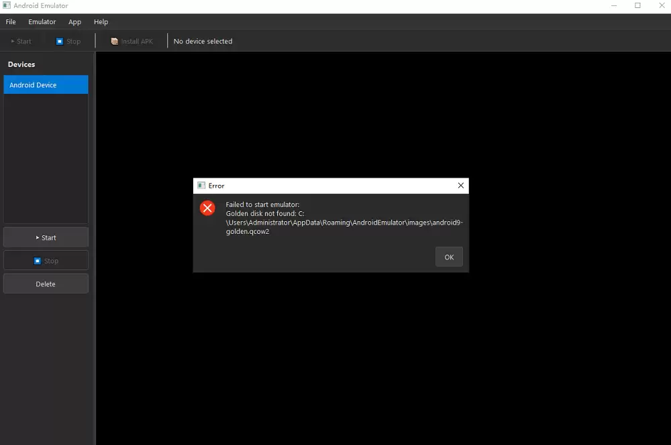This screenshot has width=671, height=445.
Task: Click the Error dialog title bar icon
Action: 201,186
